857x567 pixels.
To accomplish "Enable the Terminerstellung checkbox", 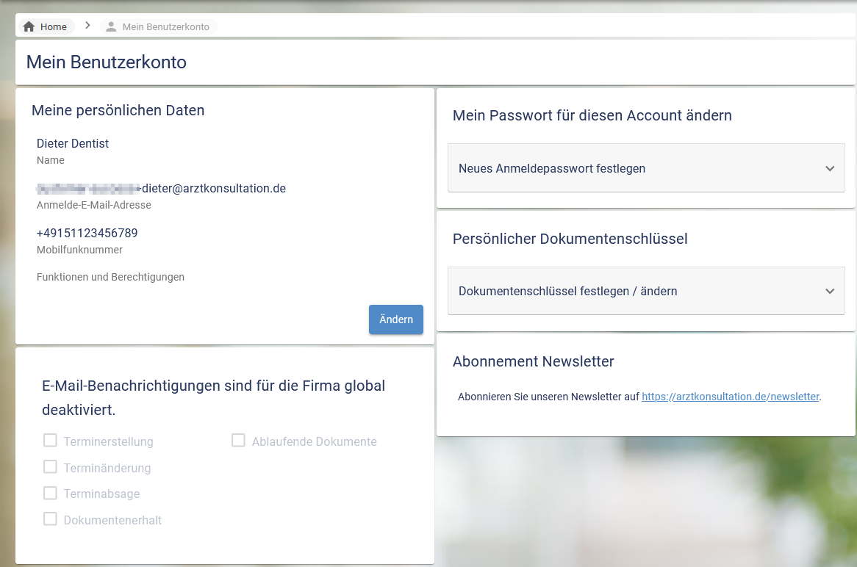I will pyautogui.click(x=50, y=441).
